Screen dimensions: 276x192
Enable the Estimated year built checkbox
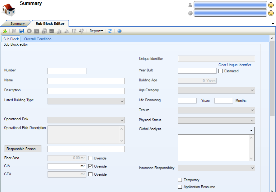[220, 71]
